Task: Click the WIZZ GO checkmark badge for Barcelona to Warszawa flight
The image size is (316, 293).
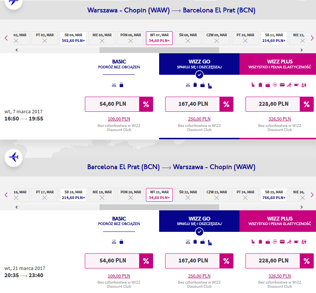Action: [x=199, y=232]
